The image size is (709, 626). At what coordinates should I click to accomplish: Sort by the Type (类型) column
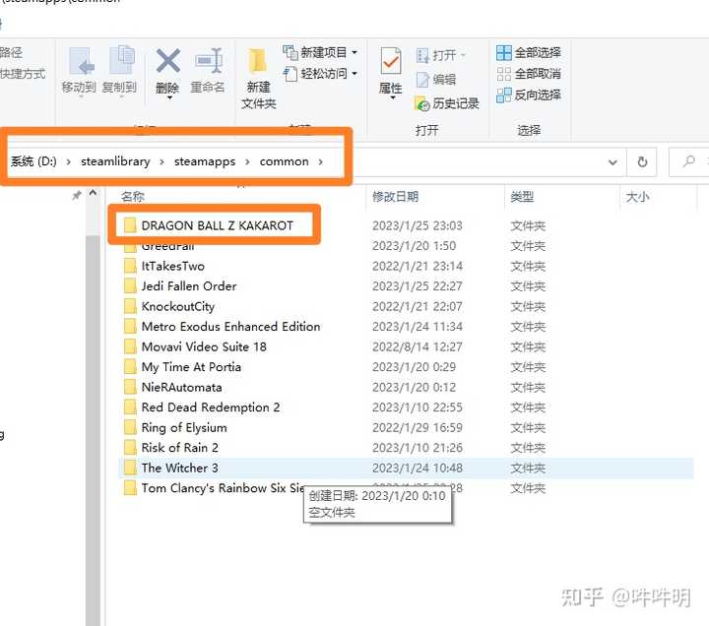522,197
